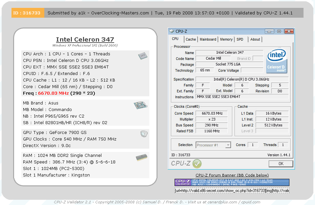Click the CPU-Z title bar icon
315x205 pixels.
pos(171,31)
